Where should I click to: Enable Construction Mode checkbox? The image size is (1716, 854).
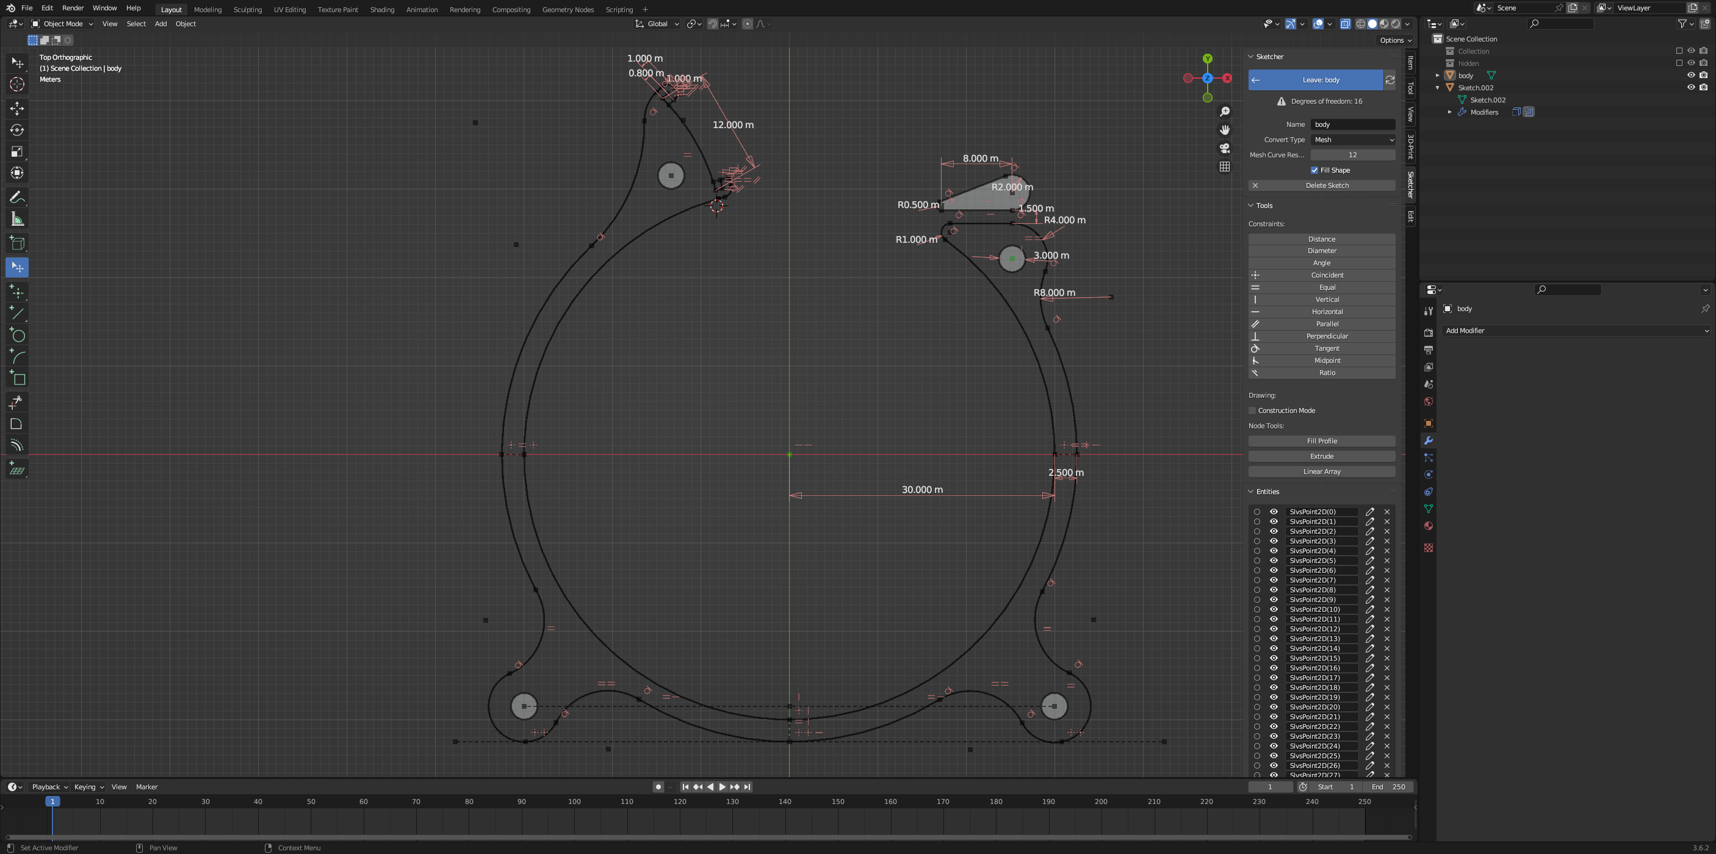click(1252, 411)
